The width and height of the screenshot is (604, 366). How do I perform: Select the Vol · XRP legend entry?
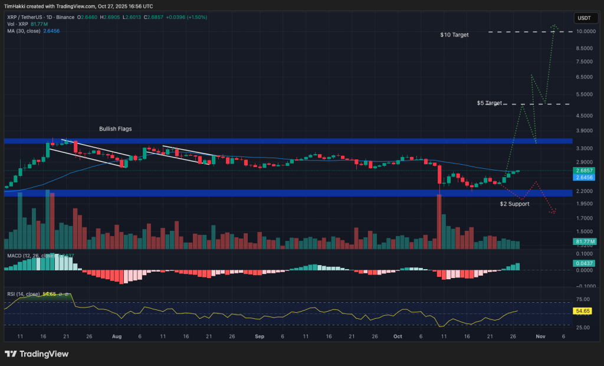click(17, 24)
